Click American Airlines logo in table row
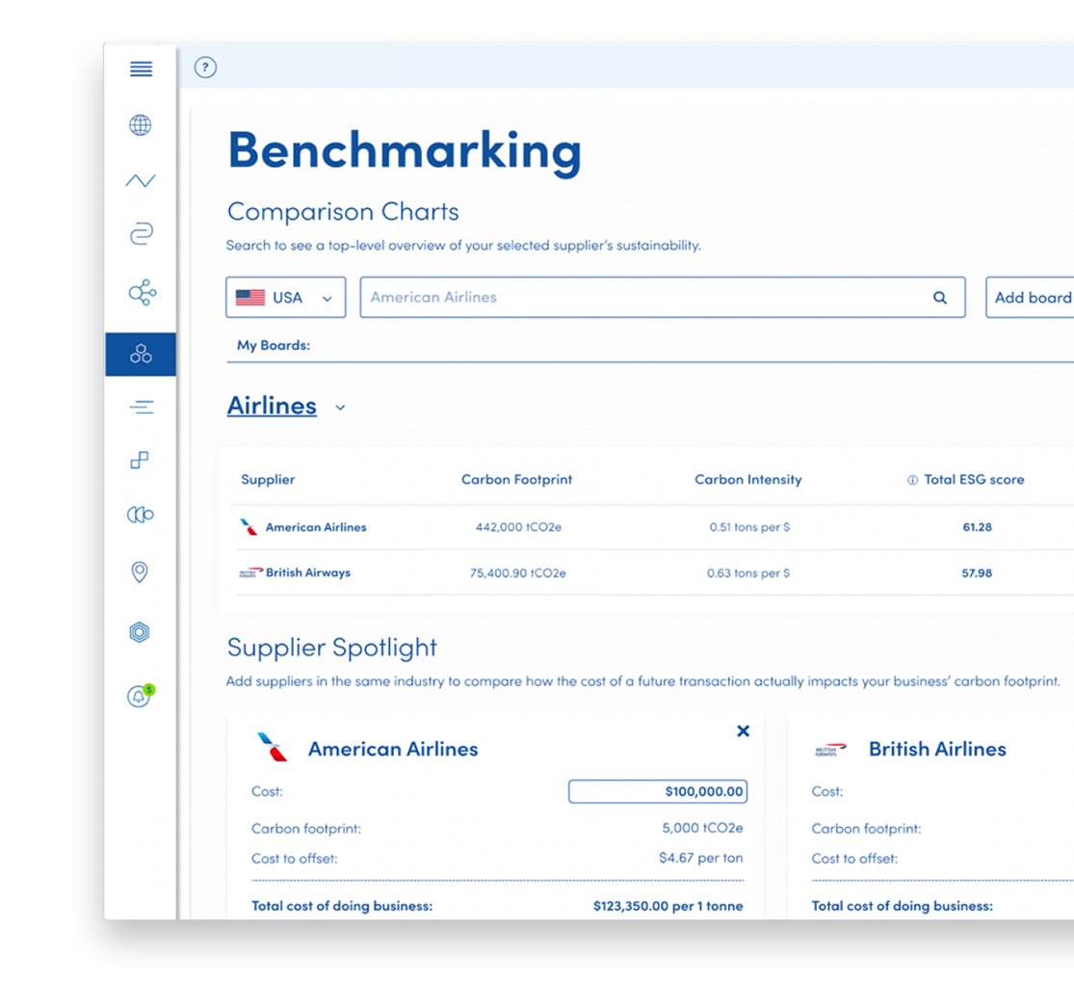The image size is (1074, 982). tap(249, 527)
